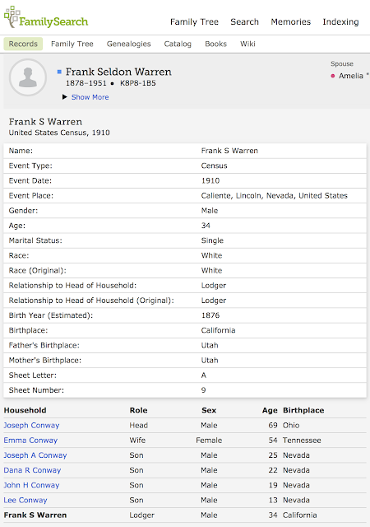Open the Memories top menu

click(291, 22)
